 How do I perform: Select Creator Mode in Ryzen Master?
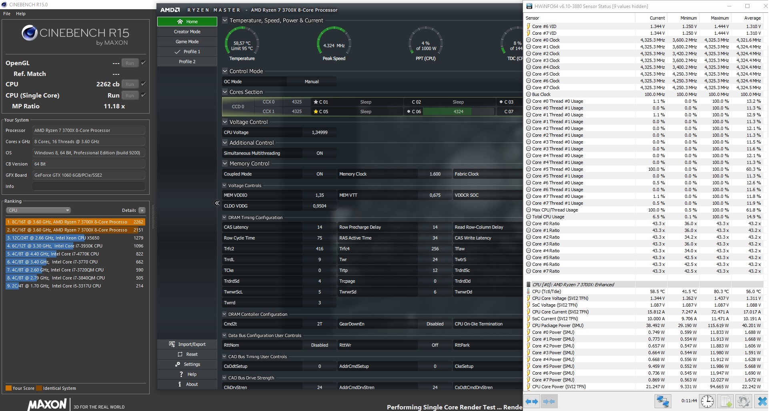(187, 32)
